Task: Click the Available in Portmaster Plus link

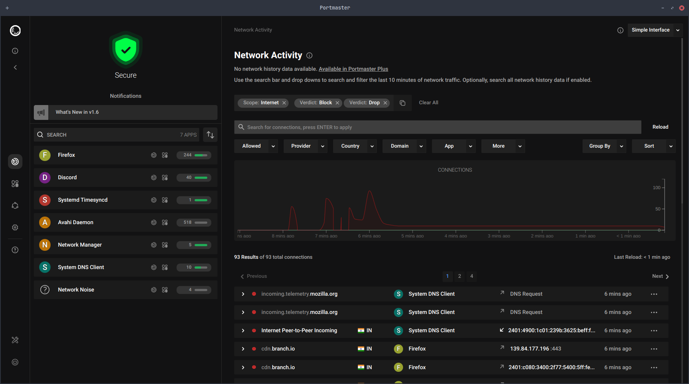Action: [x=353, y=69]
